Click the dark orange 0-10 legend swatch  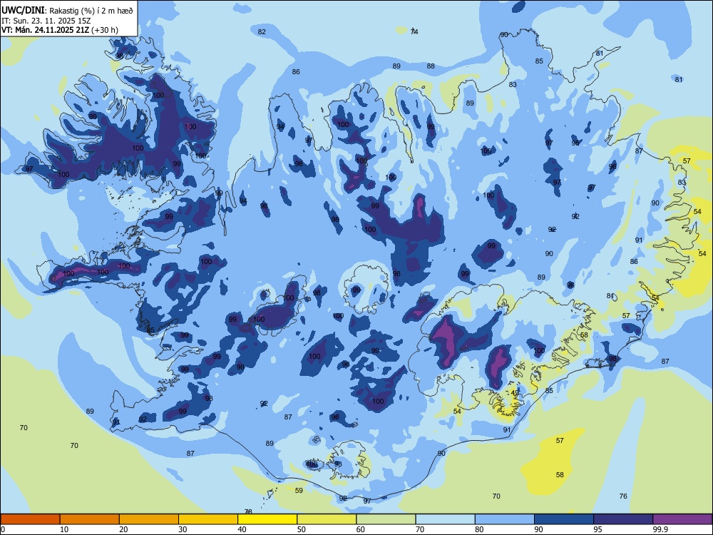pos(30,519)
